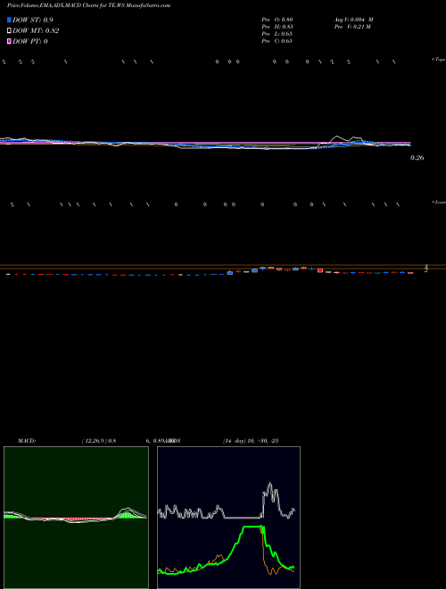Click the 'Lows' marker label at the right edge

click(439, 202)
